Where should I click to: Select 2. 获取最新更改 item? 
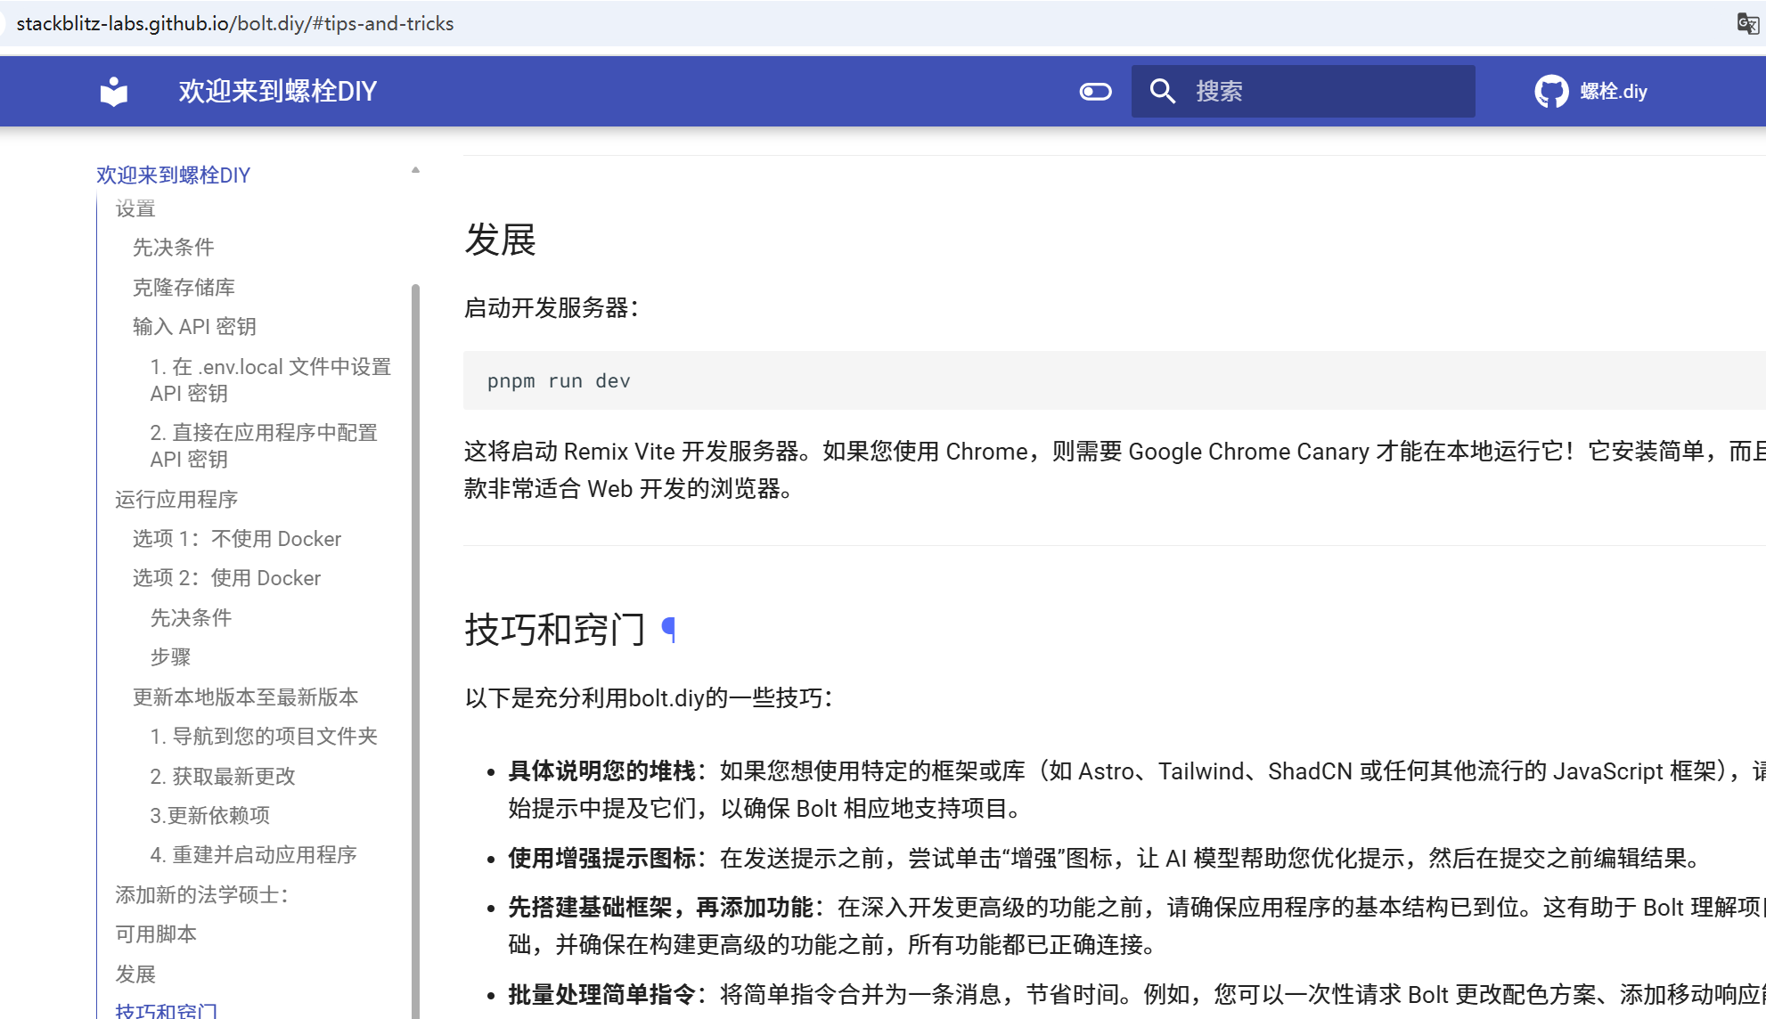223,776
